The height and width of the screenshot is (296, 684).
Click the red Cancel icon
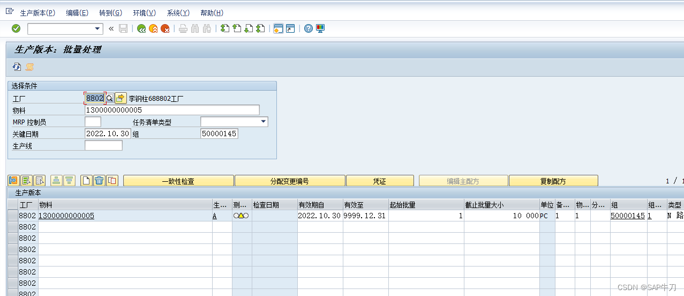point(165,28)
